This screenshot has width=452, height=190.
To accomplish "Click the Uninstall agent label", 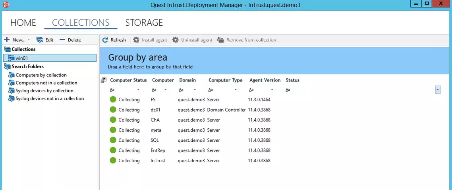I will tap(197, 40).
